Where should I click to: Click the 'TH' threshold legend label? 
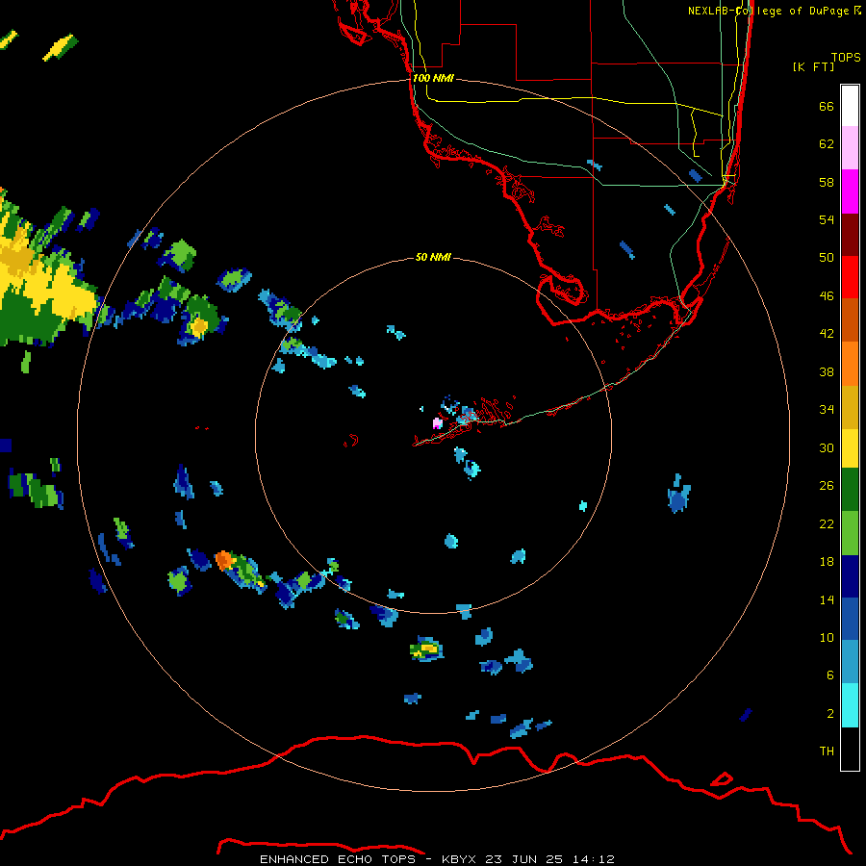click(827, 751)
